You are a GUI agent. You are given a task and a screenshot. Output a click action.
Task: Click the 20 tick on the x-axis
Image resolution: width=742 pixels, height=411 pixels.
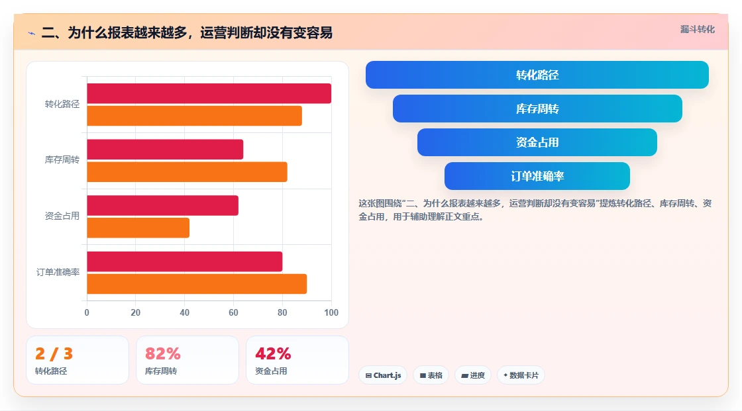[135, 312]
